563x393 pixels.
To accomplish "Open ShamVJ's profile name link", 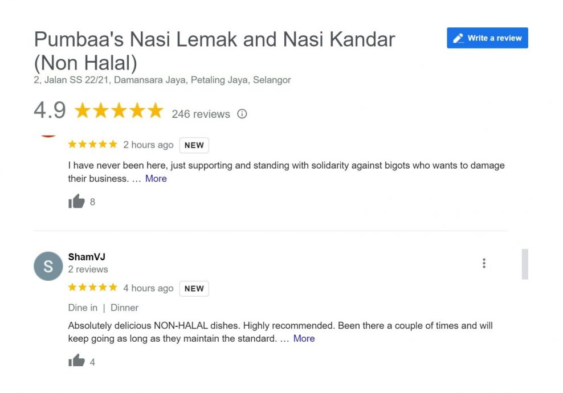I will [87, 257].
